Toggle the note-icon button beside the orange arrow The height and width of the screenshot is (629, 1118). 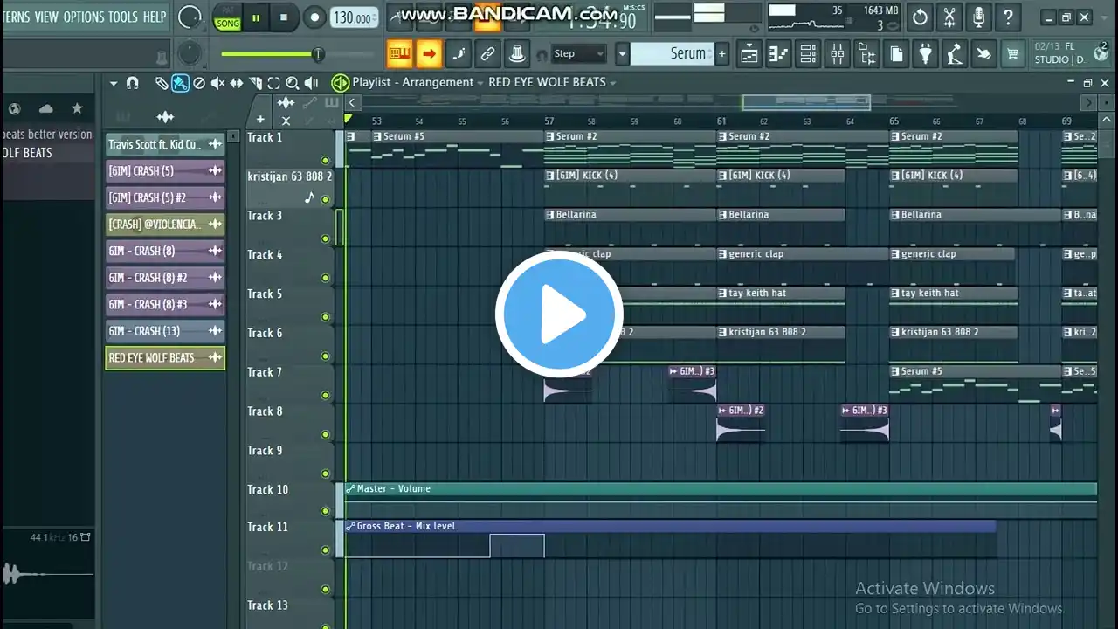[459, 53]
